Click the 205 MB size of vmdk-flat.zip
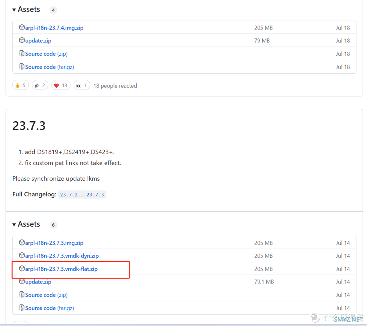 coord(263,269)
